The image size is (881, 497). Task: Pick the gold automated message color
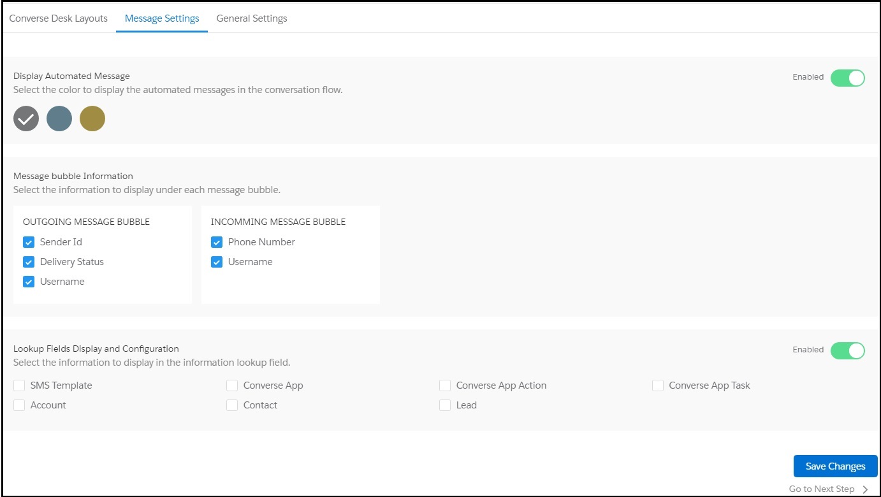point(92,119)
